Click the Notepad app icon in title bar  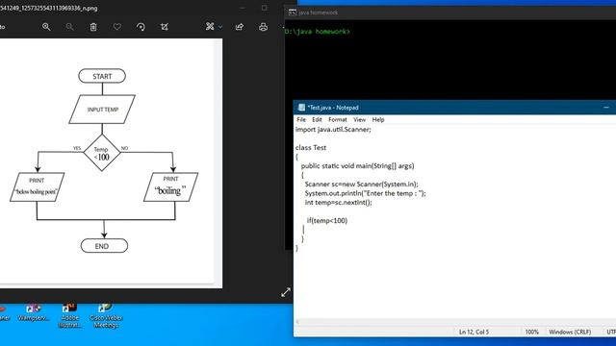click(301, 108)
